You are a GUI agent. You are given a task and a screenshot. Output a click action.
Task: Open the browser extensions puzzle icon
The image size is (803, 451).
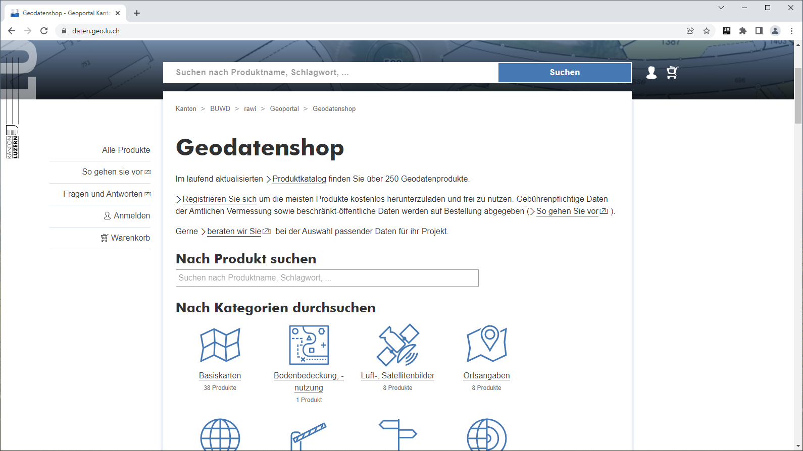click(x=743, y=31)
